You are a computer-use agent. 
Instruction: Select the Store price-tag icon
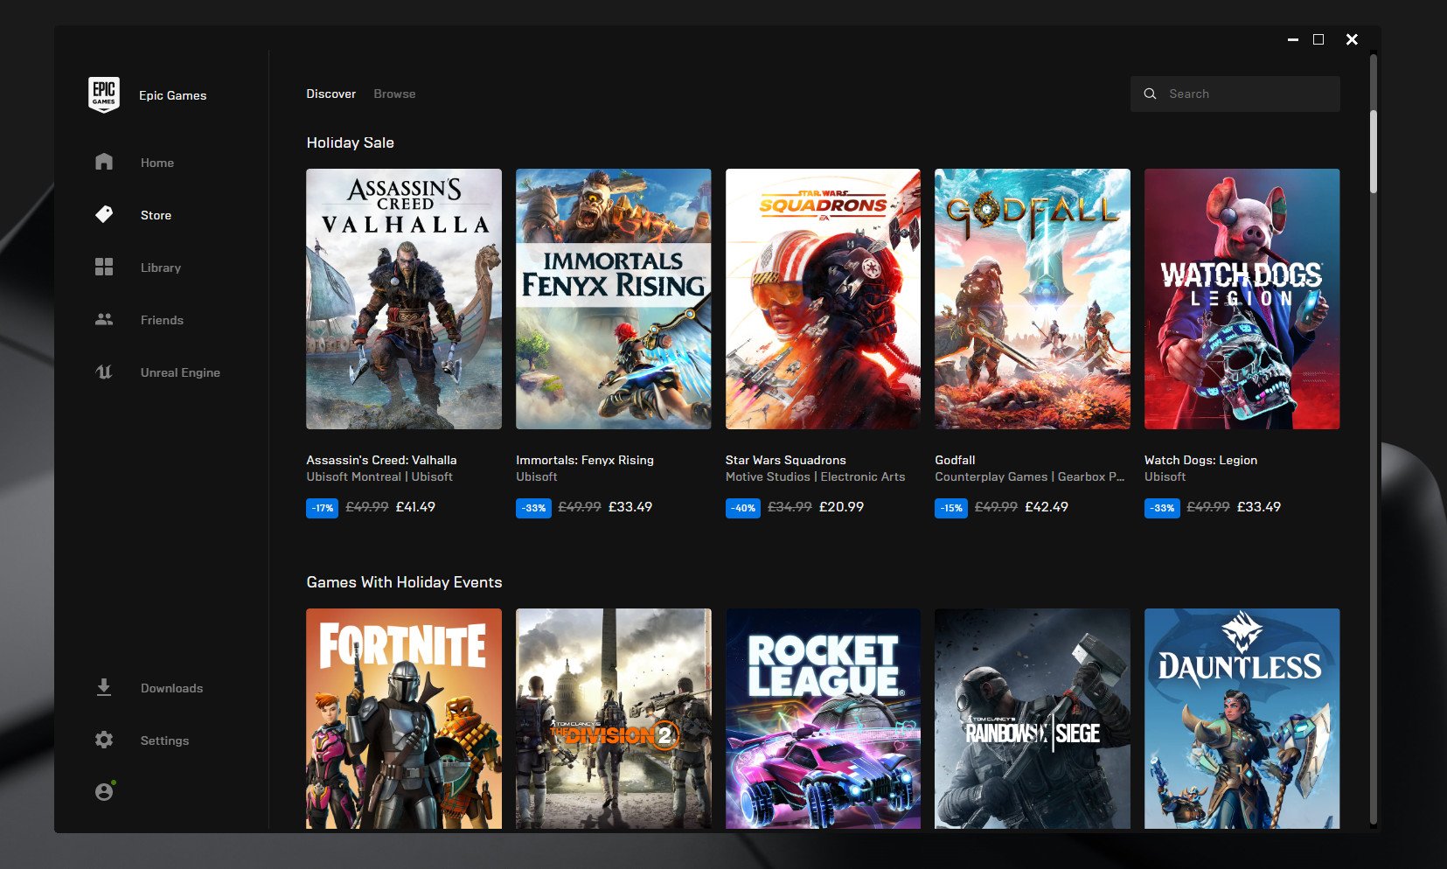click(x=104, y=214)
